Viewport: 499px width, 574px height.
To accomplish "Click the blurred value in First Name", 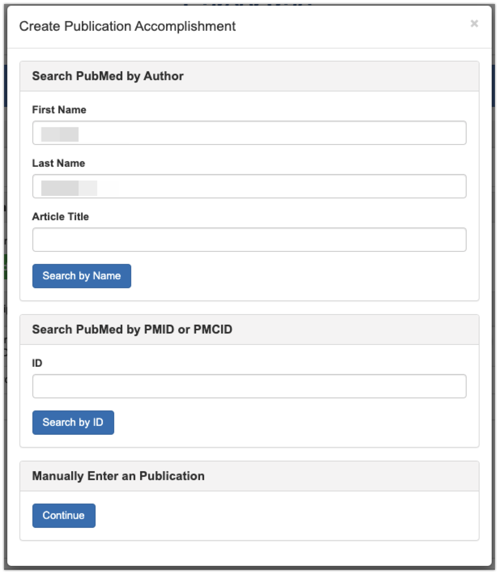I will coord(60,134).
